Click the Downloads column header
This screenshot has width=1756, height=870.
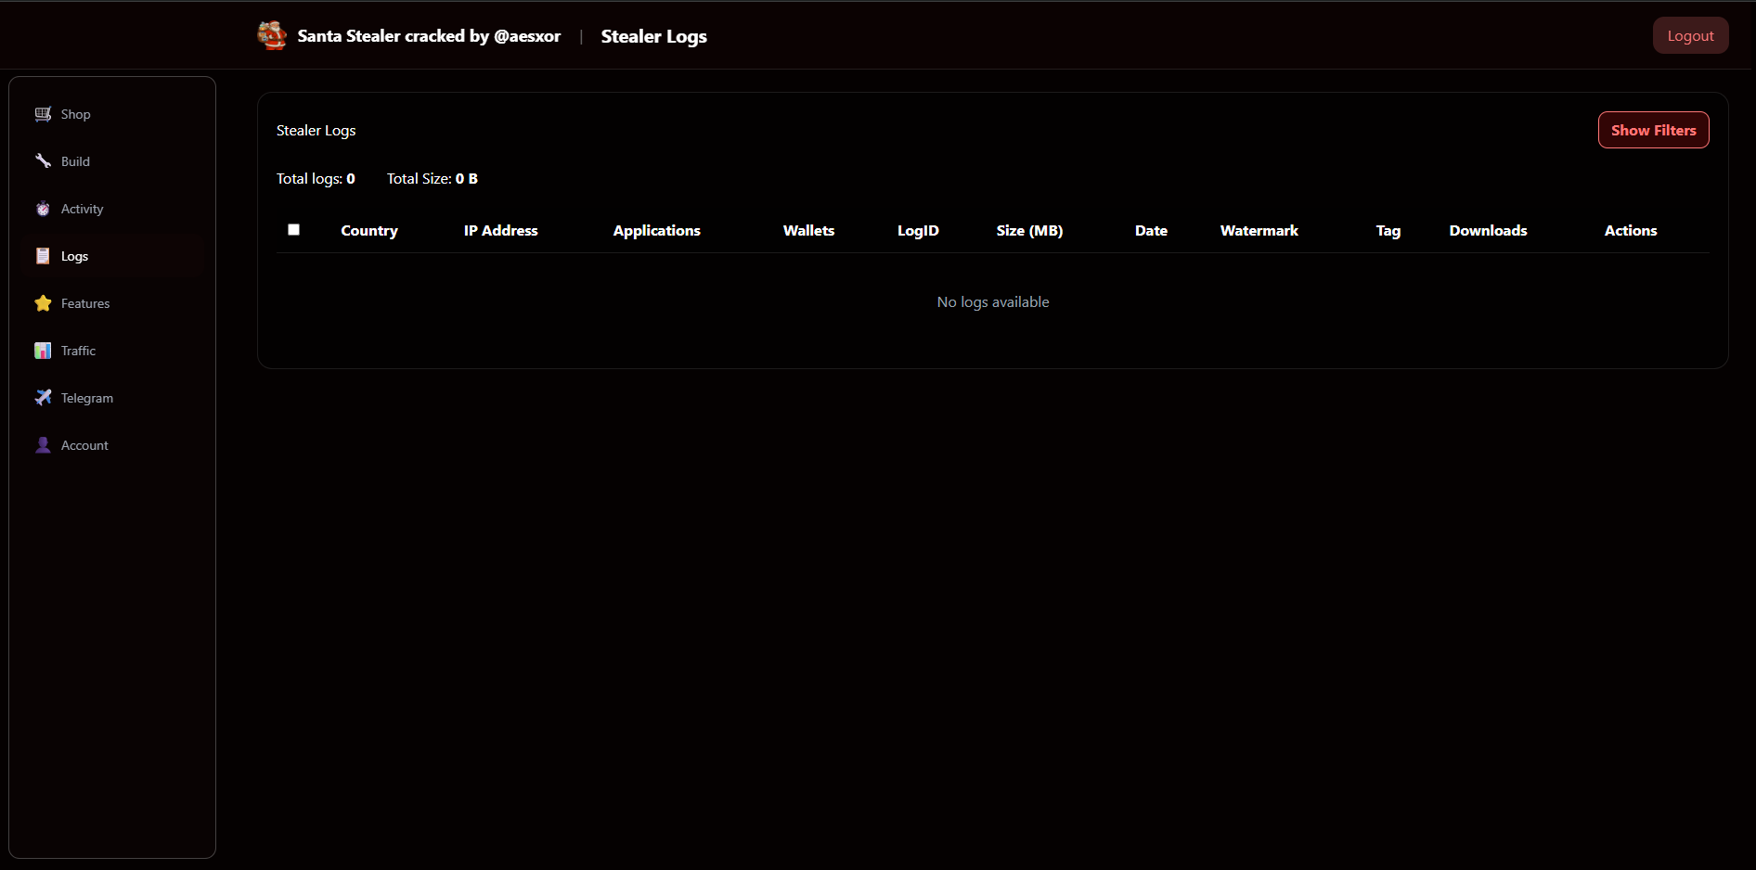pos(1488,230)
